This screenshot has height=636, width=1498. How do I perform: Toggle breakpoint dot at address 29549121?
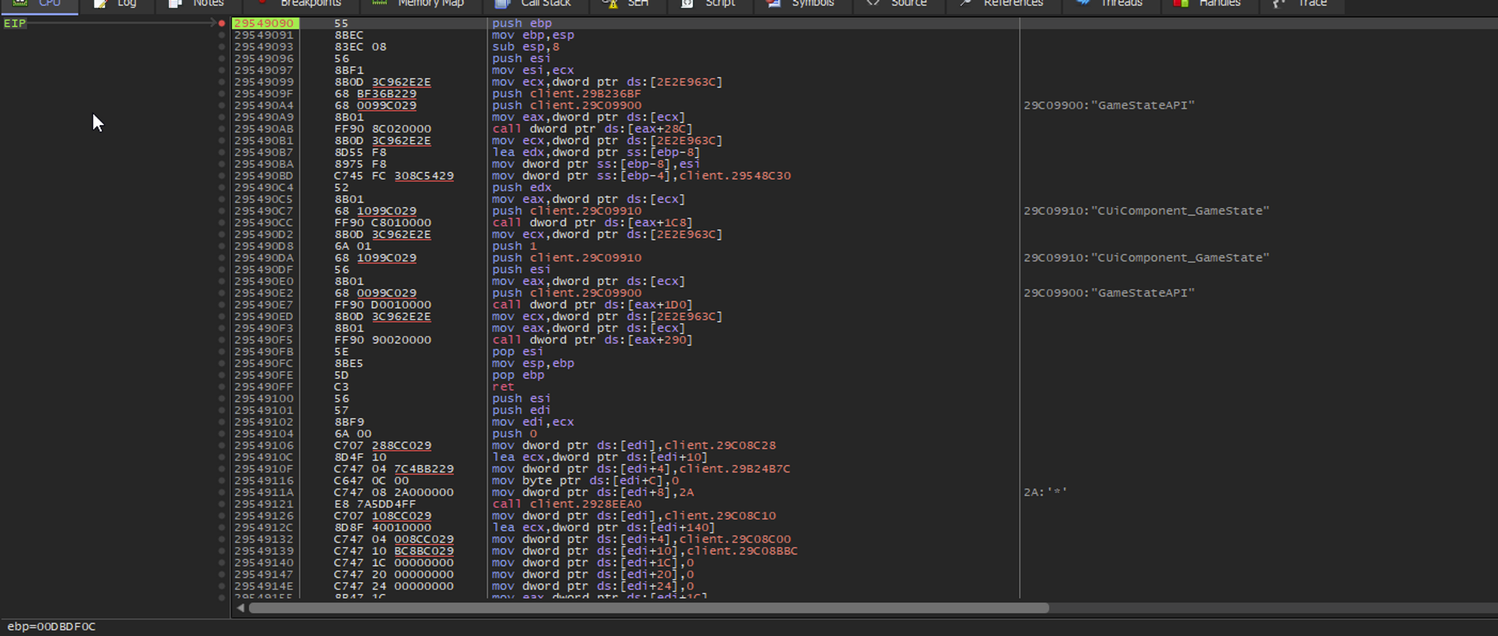(222, 504)
